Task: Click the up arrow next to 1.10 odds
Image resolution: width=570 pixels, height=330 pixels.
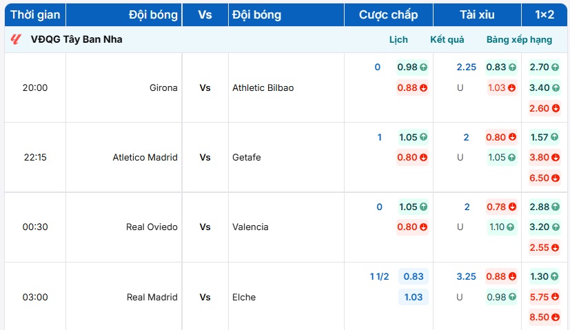Action: [512, 227]
